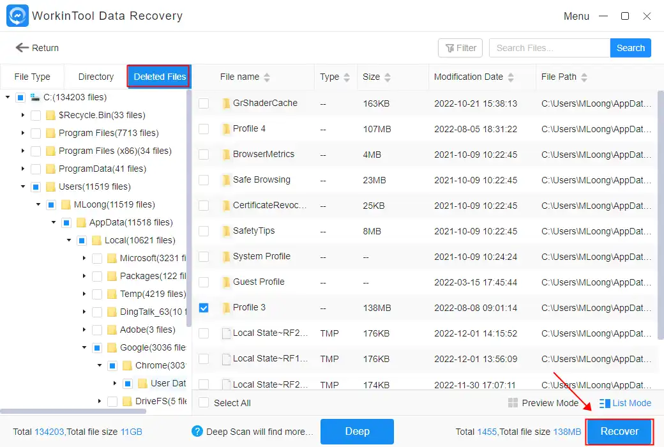Click the Search button
The width and height of the screenshot is (664, 447).
[630, 48]
